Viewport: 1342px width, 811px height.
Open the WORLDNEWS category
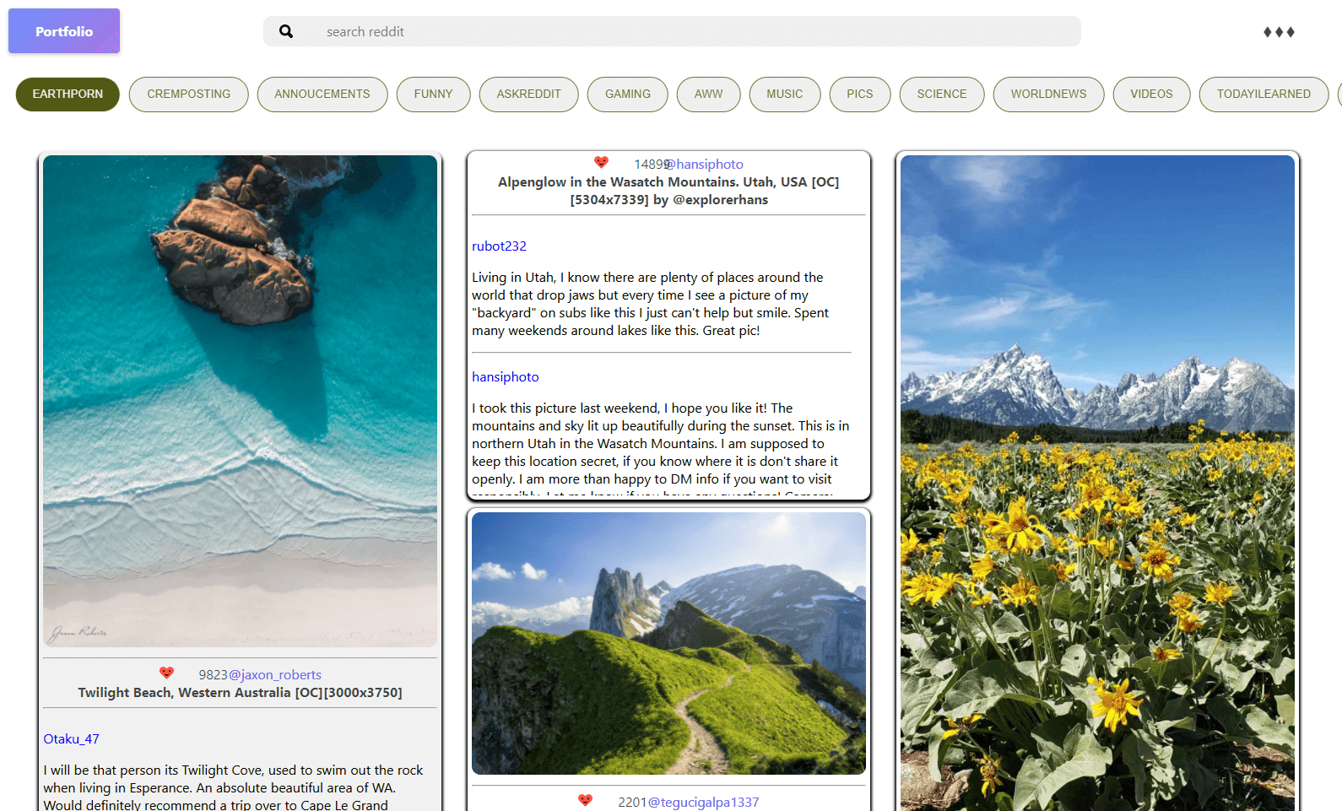coord(1048,94)
